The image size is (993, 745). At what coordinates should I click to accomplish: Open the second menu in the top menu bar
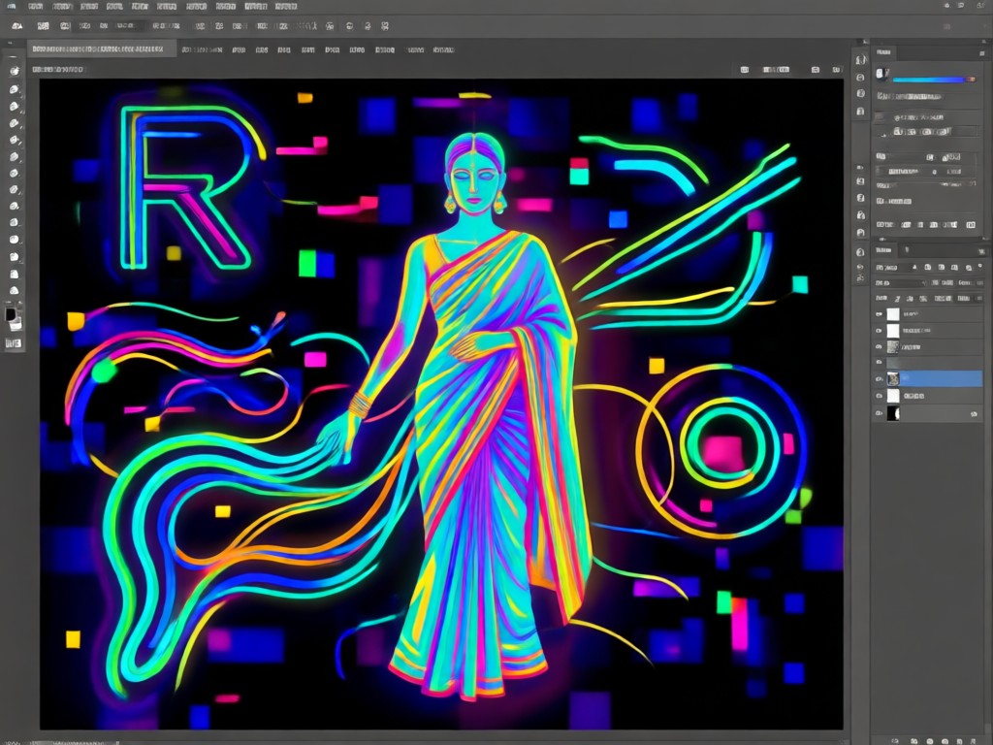pos(62,7)
